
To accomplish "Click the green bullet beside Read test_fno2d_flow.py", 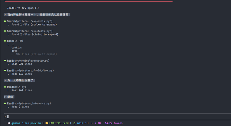I will point(5,70).
